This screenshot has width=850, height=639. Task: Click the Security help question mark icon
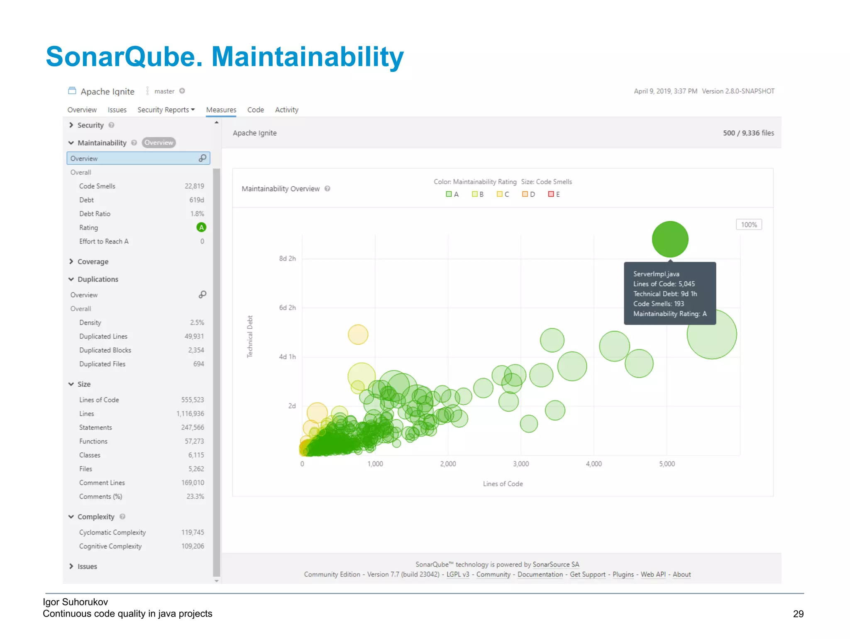(111, 125)
